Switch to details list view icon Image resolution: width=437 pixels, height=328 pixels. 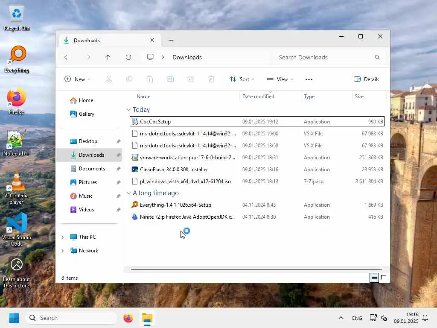[374, 278]
